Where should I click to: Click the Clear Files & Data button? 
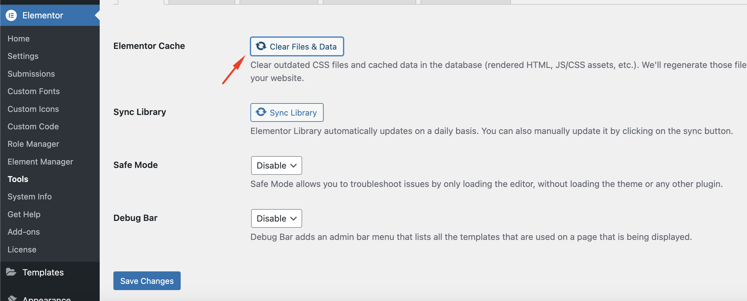(297, 46)
